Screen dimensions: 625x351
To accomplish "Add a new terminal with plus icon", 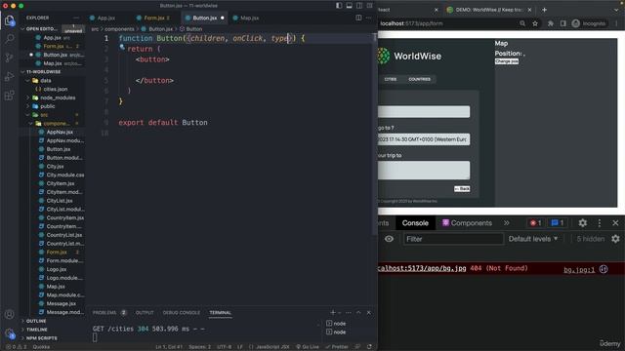I will click(x=333, y=313).
